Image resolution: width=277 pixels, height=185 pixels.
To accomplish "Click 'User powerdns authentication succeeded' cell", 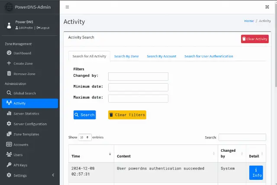I will click(x=166, y=172).
